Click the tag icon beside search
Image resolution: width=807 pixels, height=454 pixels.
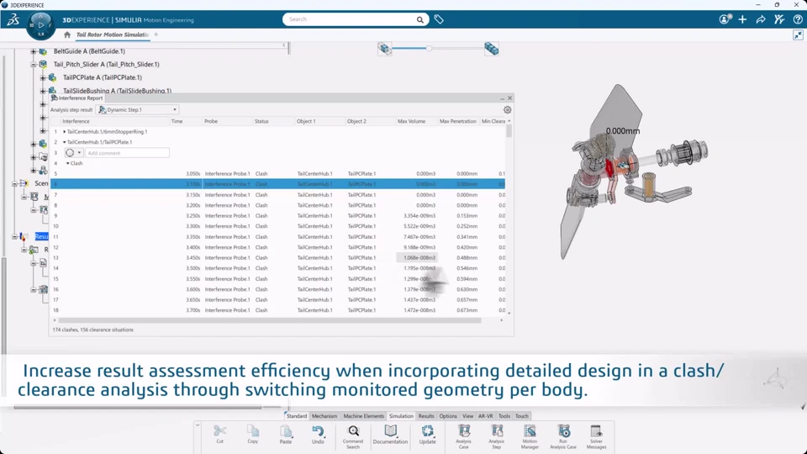439,19
